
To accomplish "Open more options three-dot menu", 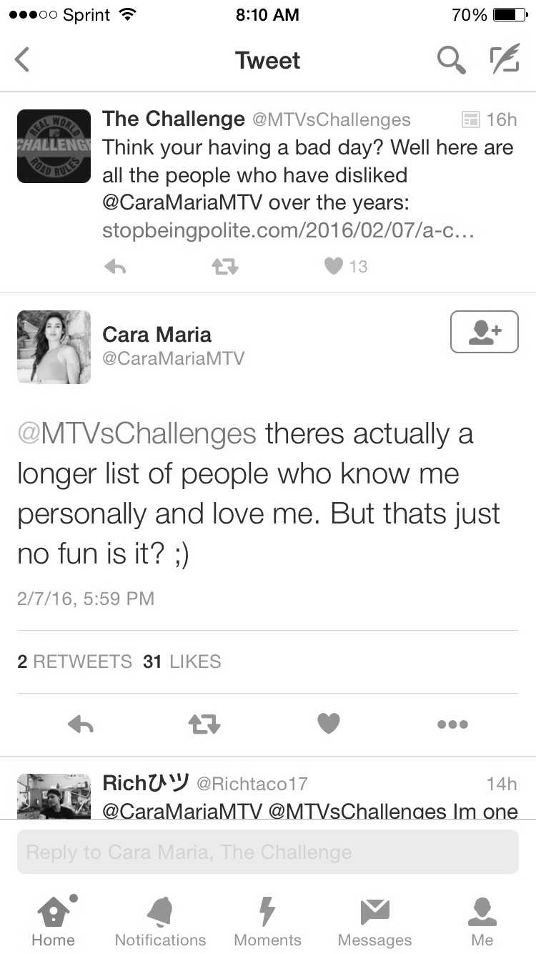I will [452, 724].
